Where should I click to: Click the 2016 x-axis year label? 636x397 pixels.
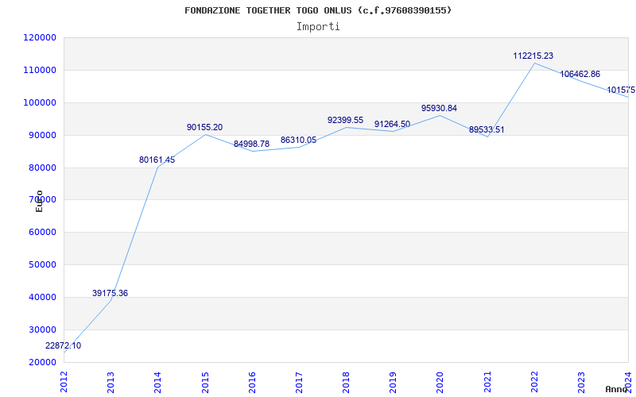(252, 383)
